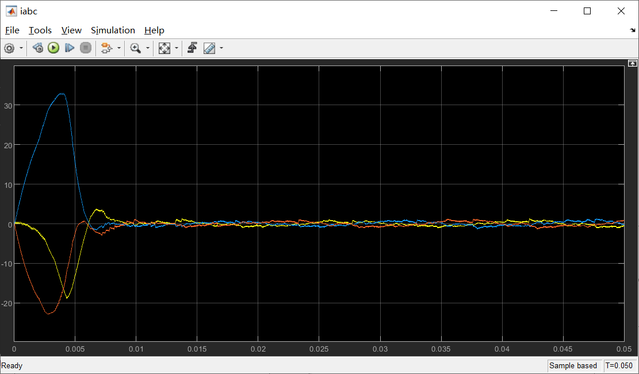Expand the dropdown beside the highlight block icon

coord(119,48)
